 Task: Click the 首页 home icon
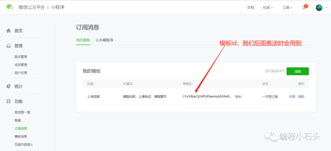(9, 31)
